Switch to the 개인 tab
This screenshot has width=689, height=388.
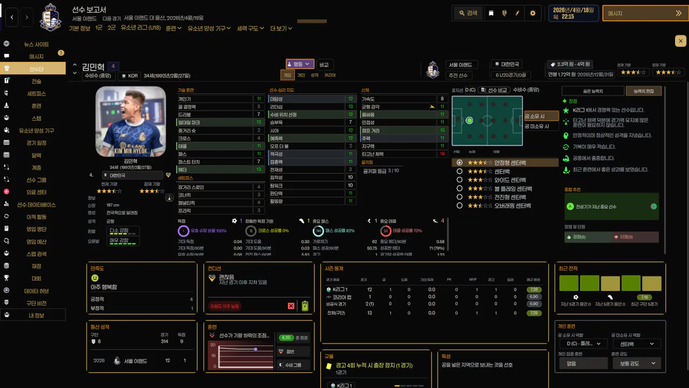(x=301, y=75)
